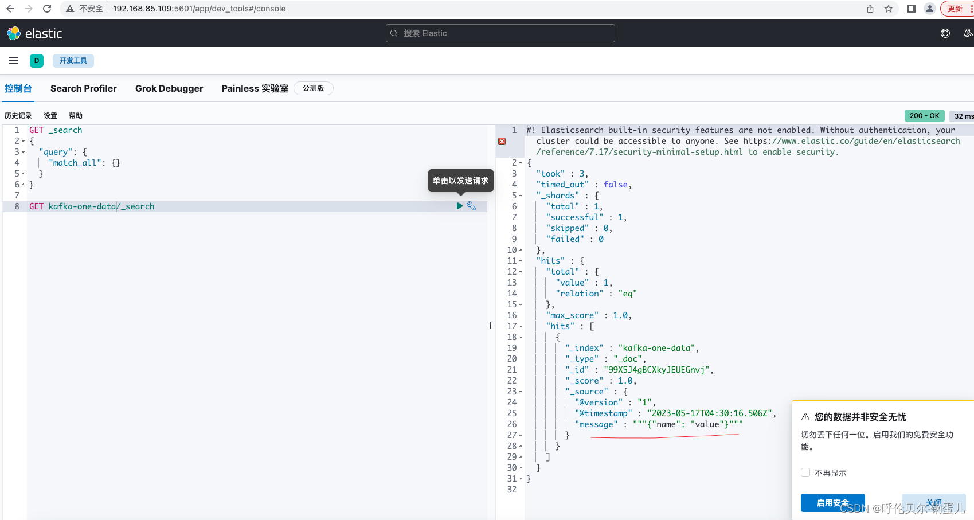
Task: Click the "took" : 3 response line
Action: click(562, 174)
